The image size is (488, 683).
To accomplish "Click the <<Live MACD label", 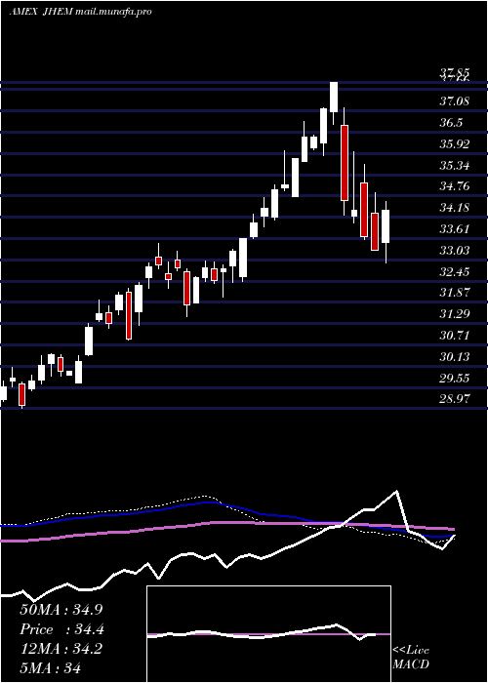I will pos(411,658).
